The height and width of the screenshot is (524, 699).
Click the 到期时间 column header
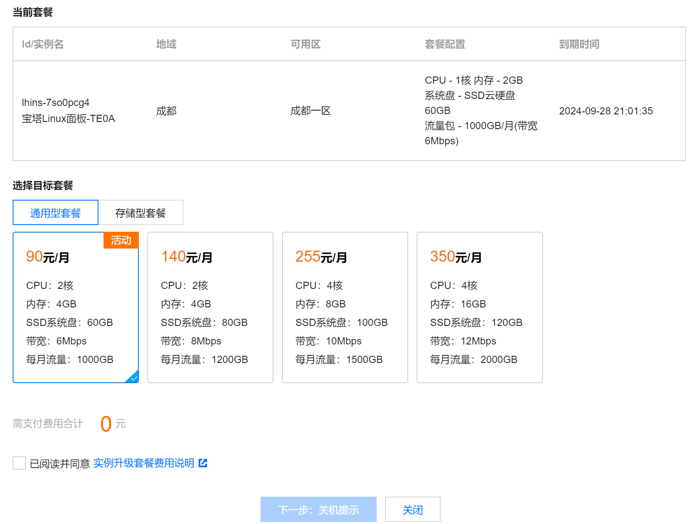tap(579, 44)
